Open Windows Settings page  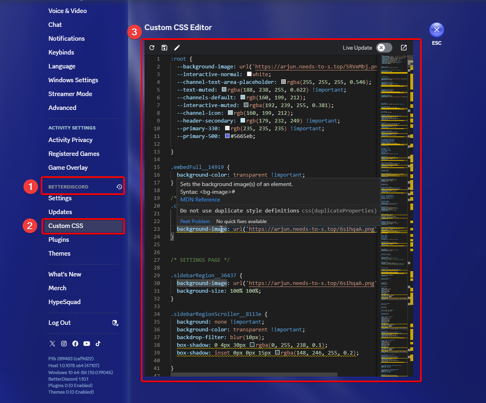click(73, 80)
